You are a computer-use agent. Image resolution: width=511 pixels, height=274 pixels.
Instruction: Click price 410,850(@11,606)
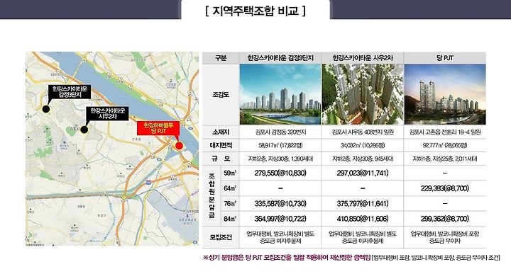tap(363, 219)
